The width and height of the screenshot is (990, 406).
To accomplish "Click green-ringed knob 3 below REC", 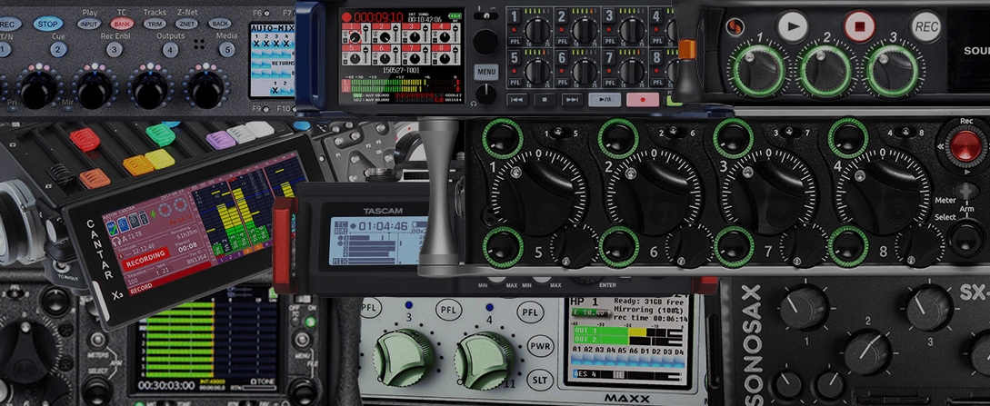I will [892, 71].
